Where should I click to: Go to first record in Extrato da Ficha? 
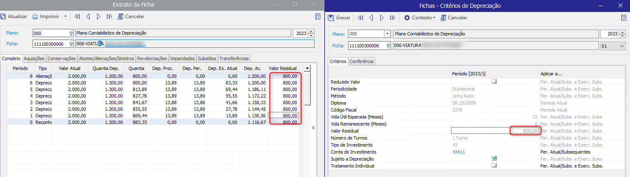[x=77, y=16]
